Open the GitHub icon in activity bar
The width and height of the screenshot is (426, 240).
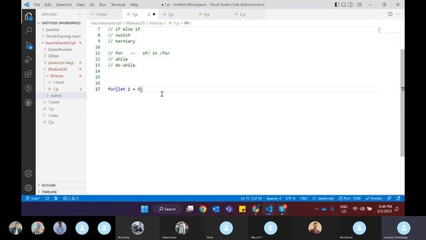pyautogui.click(x=29, y=103)
